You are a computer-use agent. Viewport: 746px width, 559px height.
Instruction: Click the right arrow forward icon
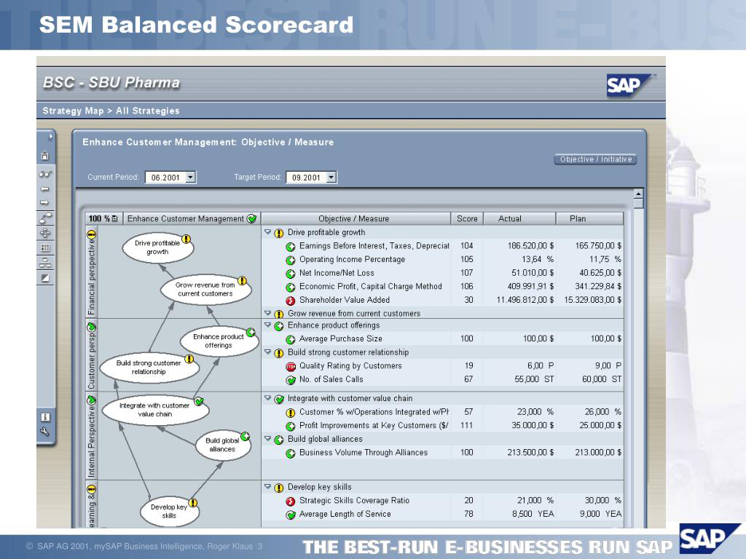tap(44, 202)
